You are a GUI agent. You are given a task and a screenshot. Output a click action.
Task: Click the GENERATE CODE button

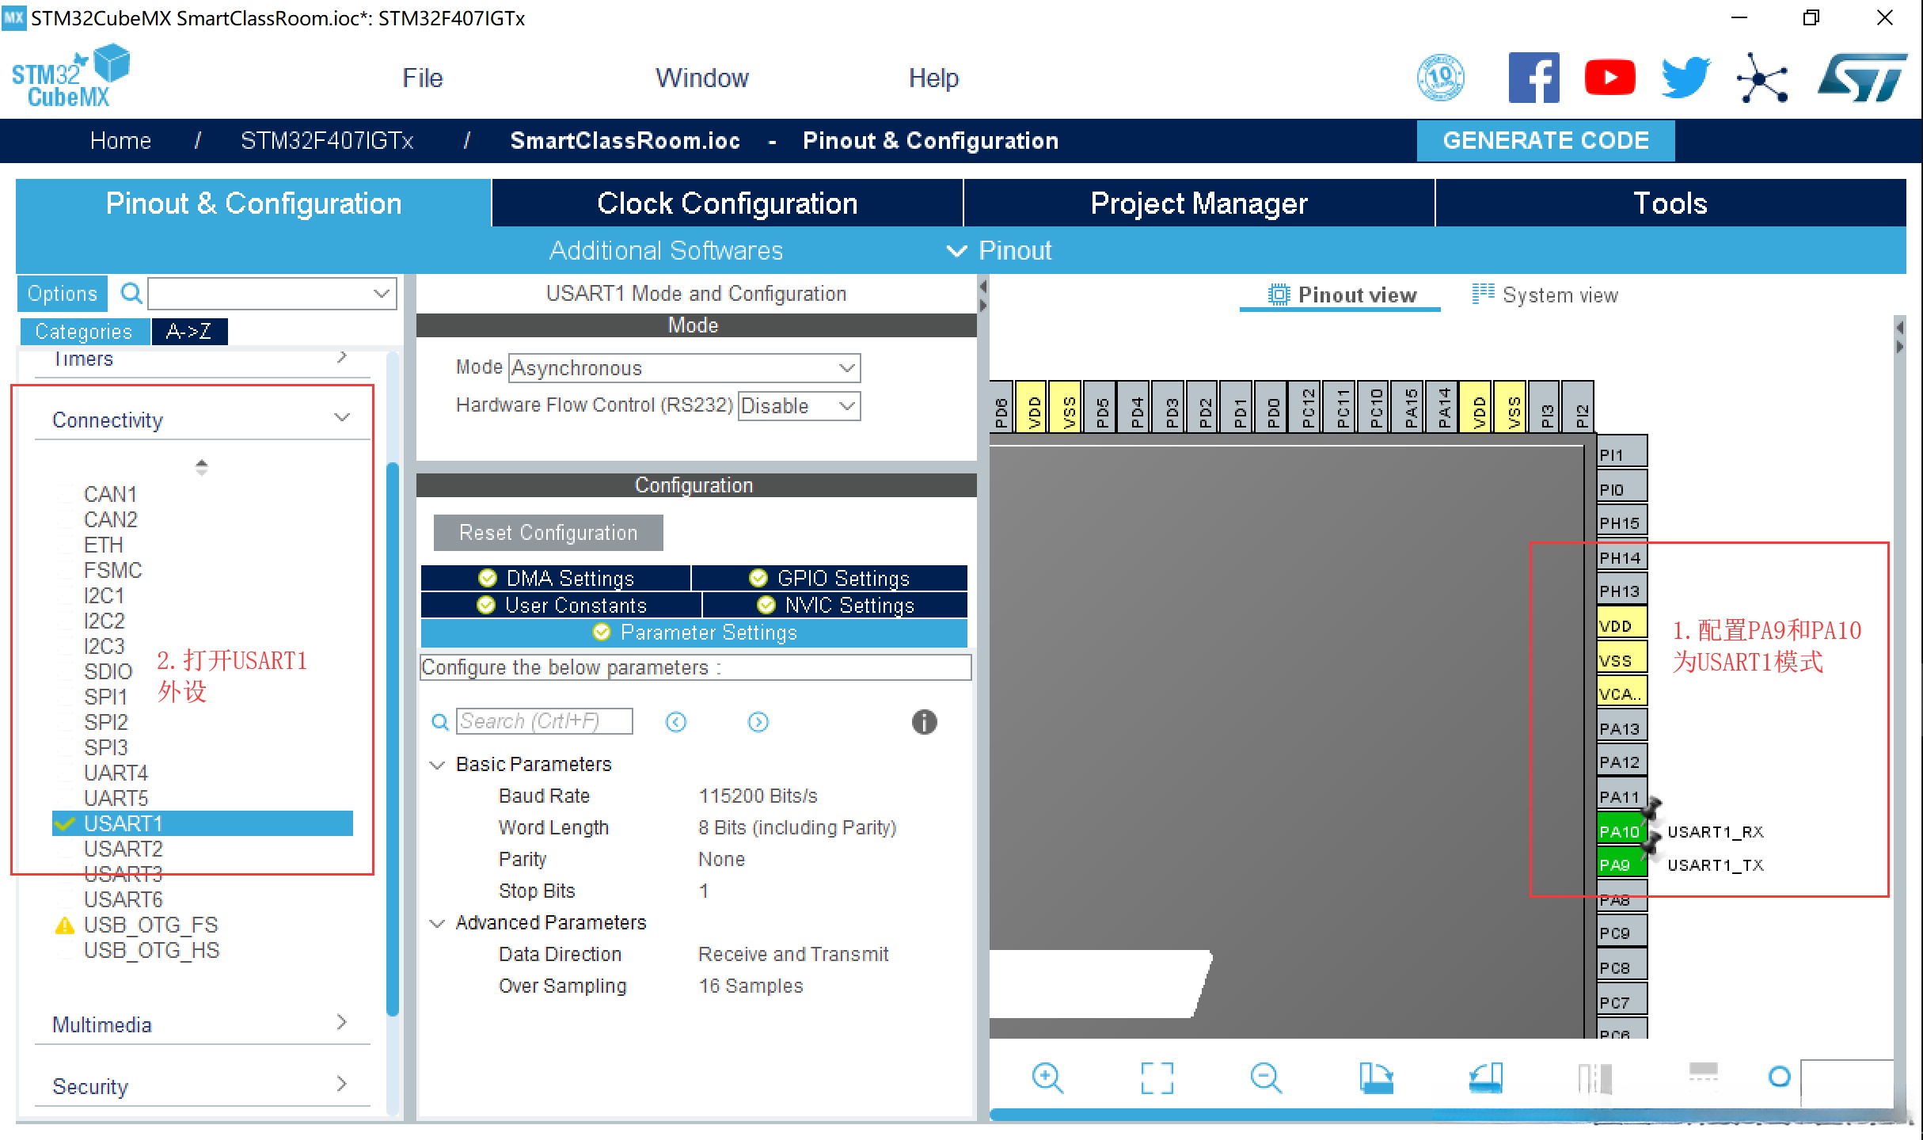(x=1545, y=140)
